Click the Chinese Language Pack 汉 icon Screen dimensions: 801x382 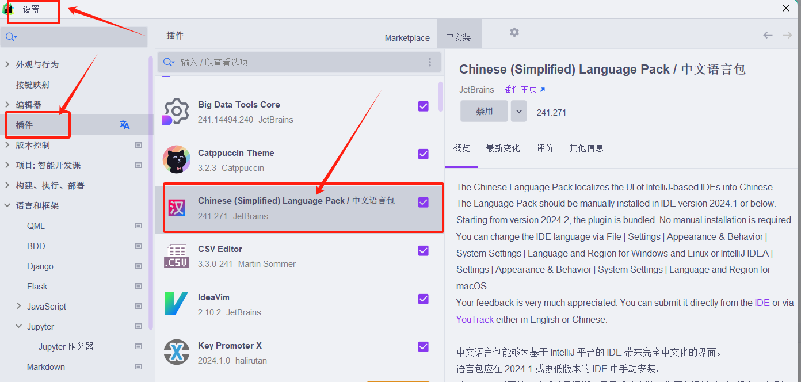[x=177, y=208]
